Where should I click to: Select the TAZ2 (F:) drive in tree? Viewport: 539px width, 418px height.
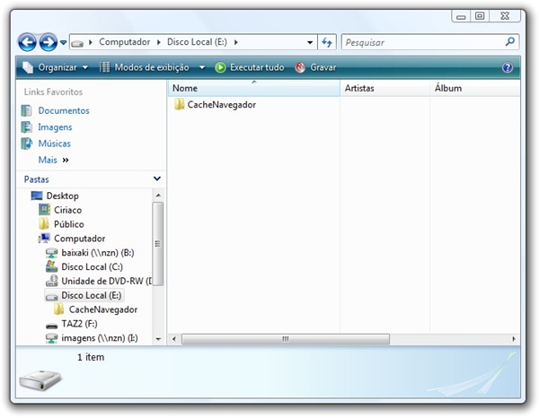[x=78, y=324]
